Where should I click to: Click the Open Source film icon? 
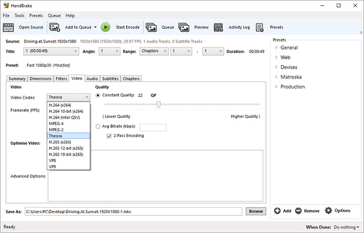pos(9,27)
